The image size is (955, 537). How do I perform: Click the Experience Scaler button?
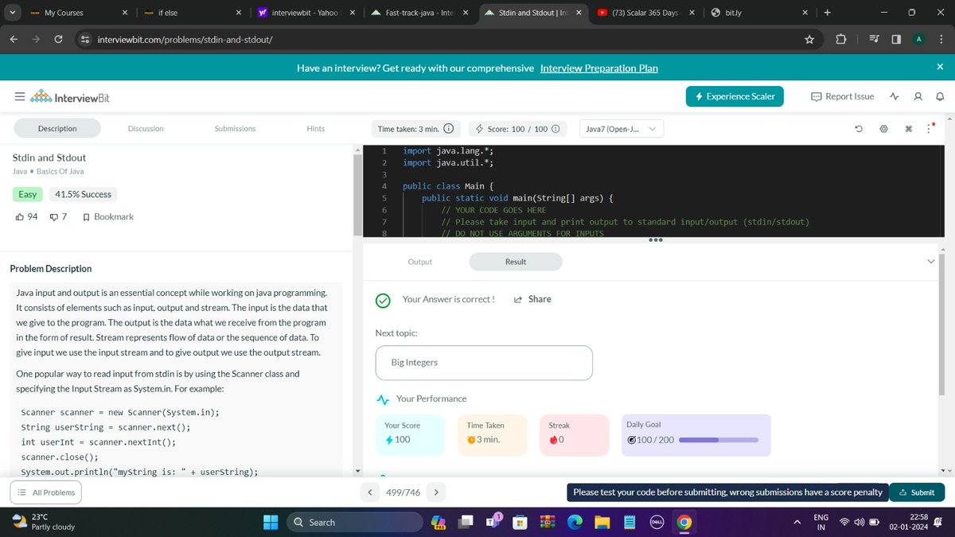coord(735,96)
